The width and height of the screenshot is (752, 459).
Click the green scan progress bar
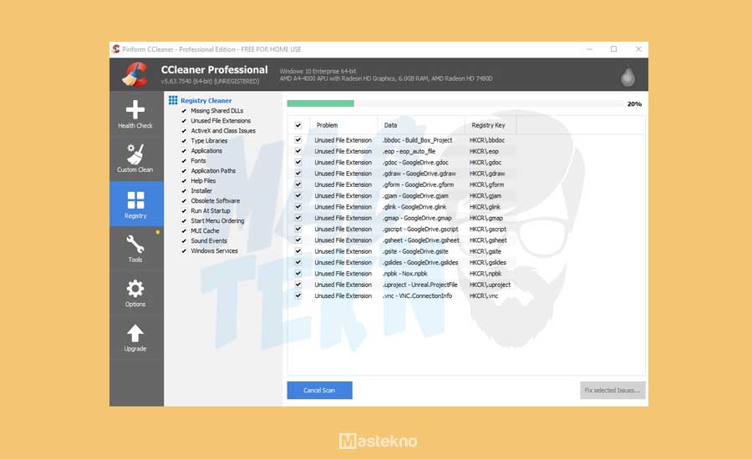click(320, 103)
